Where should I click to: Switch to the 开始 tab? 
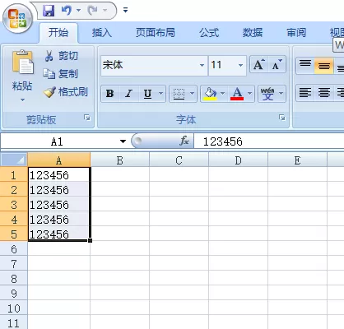pyautogui.click(x=58, y=33)
